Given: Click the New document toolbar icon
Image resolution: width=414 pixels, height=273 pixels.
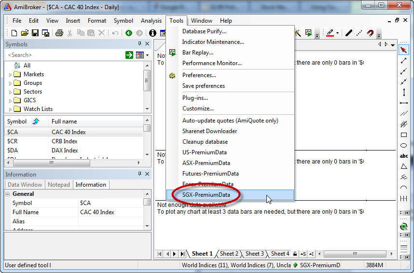Looking at the screenshot, I should [x=14, y=33].
